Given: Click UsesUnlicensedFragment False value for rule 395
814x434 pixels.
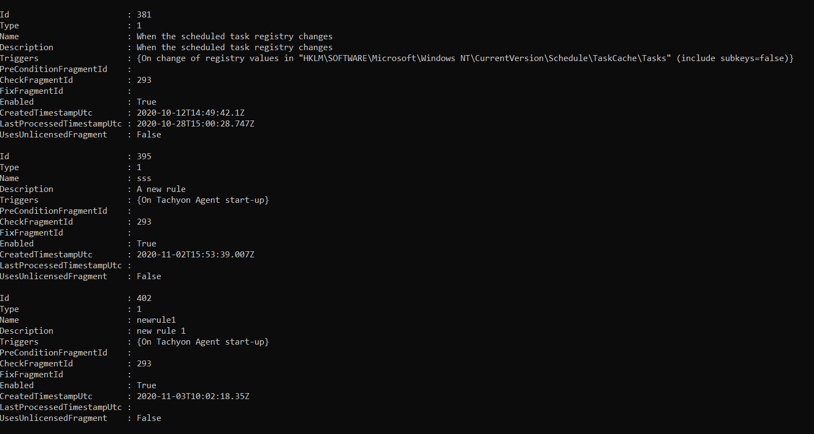Looking at the screenshot, I should pos(149,276).
